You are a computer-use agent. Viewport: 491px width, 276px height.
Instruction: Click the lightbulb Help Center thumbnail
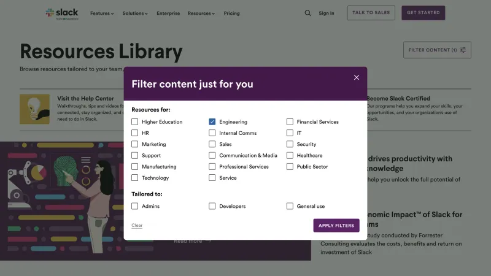34,109
